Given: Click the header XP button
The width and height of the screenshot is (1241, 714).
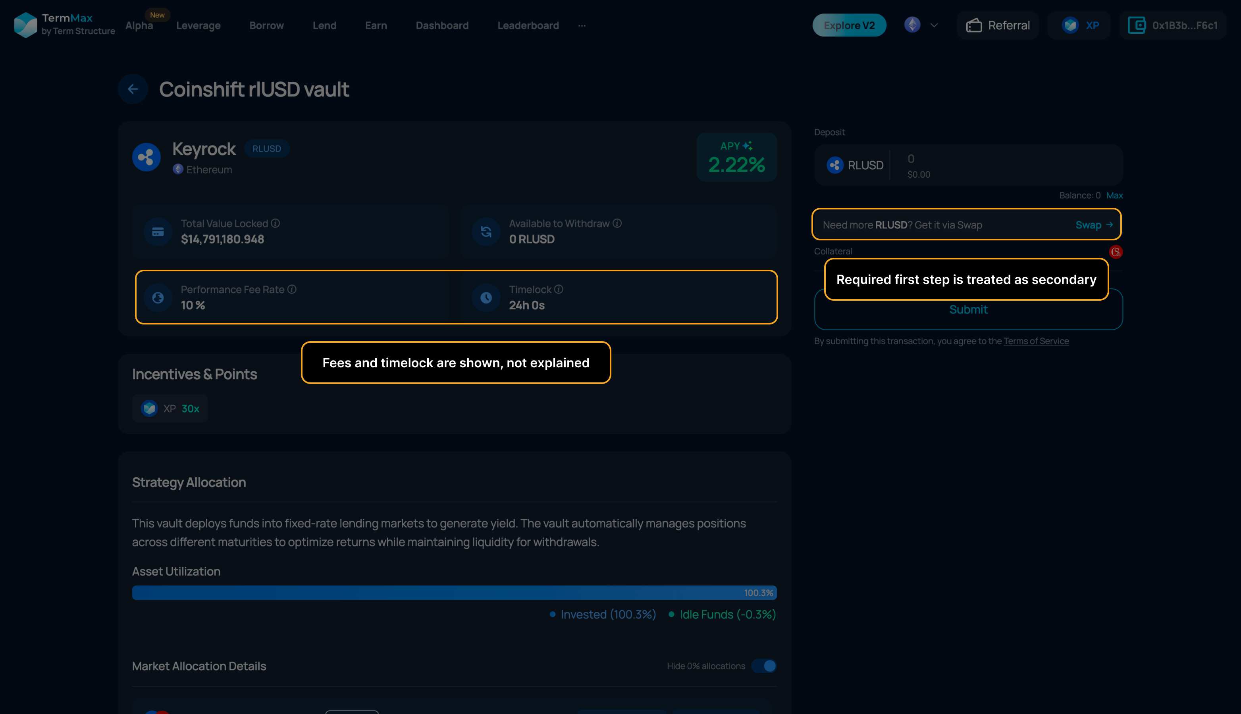Looking at the screenshot, I should [1079, 25].
